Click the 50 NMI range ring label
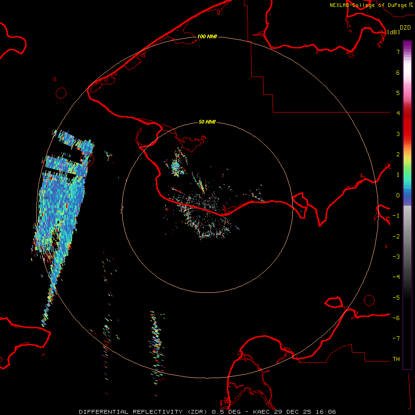Image resolution: width=415 pixels, height=415 pixels. pos(207,122)
